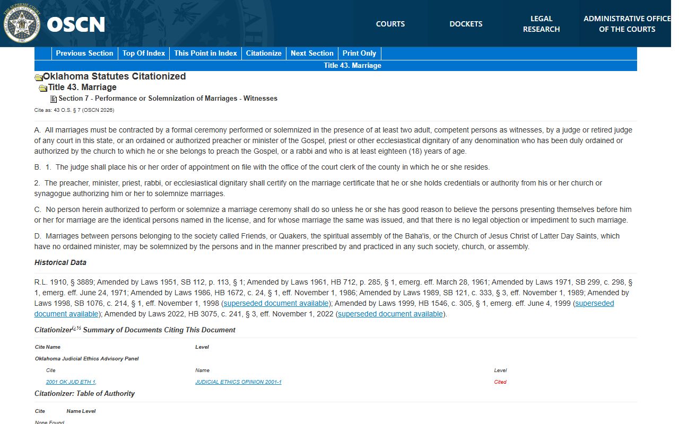This screenshot has height=424, width=679.
Task: Click the Citationize button
Action: pos(264,53)
